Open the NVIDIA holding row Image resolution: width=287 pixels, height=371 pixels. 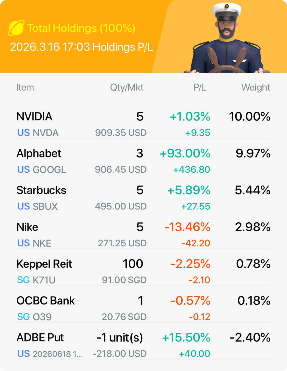click(34, 117)
